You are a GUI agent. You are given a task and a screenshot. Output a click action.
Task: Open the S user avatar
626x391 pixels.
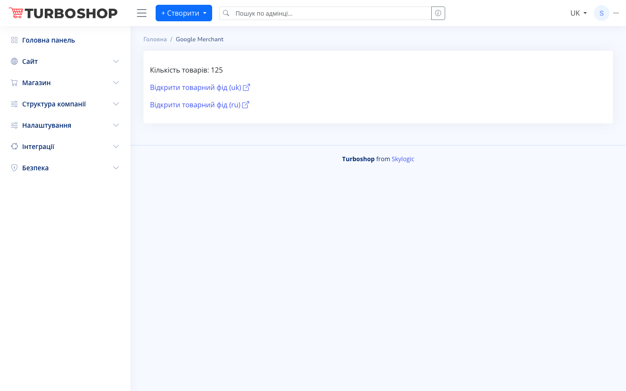[602, 13]
